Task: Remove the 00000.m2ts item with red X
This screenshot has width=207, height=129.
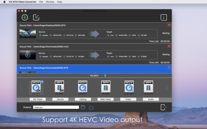Action: [x=169, y=46]
